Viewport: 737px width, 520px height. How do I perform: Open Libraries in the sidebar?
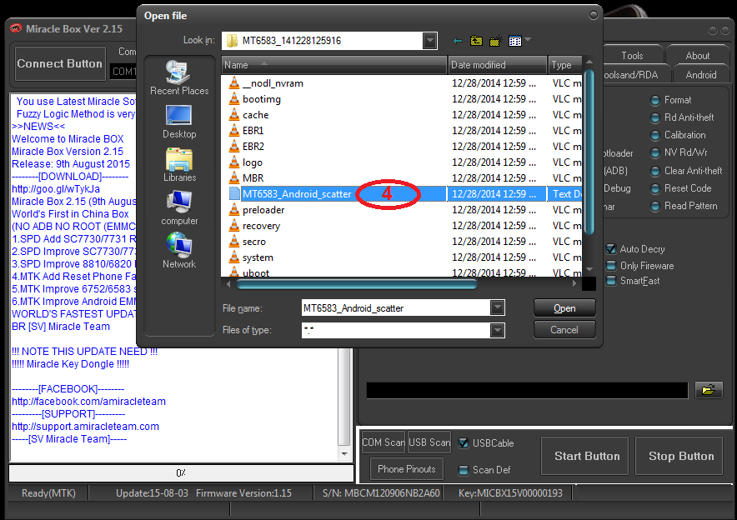click(x=179, y=165)
